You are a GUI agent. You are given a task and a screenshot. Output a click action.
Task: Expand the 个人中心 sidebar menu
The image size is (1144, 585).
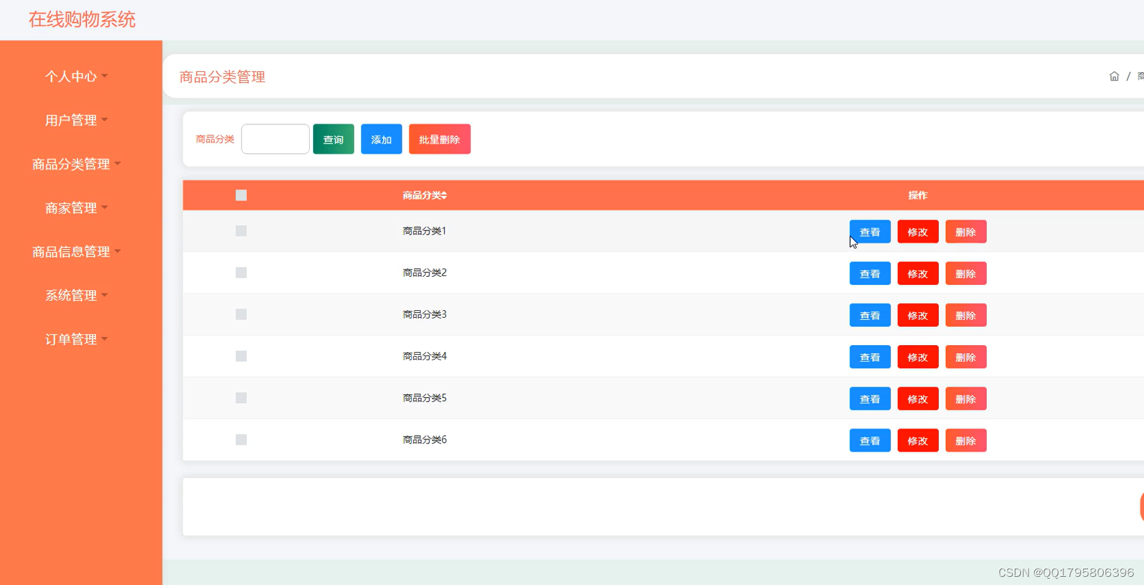[76, 77]
